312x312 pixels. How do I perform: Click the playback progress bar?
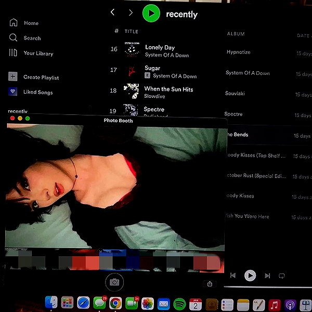pyautogui.click(x=268, y=287)
